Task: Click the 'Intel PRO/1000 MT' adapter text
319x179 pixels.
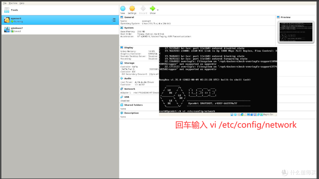Action: tap(146, 93)
